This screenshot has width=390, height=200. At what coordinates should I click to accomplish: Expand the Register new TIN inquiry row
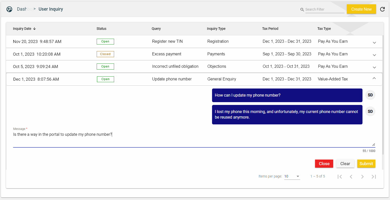pyautogui.click(x=374, y=42)
